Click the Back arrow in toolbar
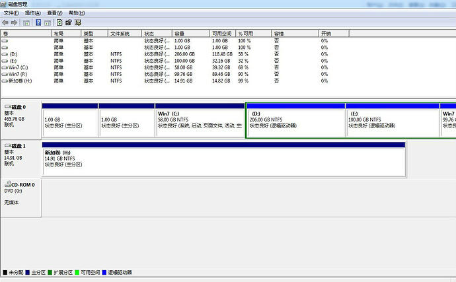The image size is (456, 282). point(5,22)
